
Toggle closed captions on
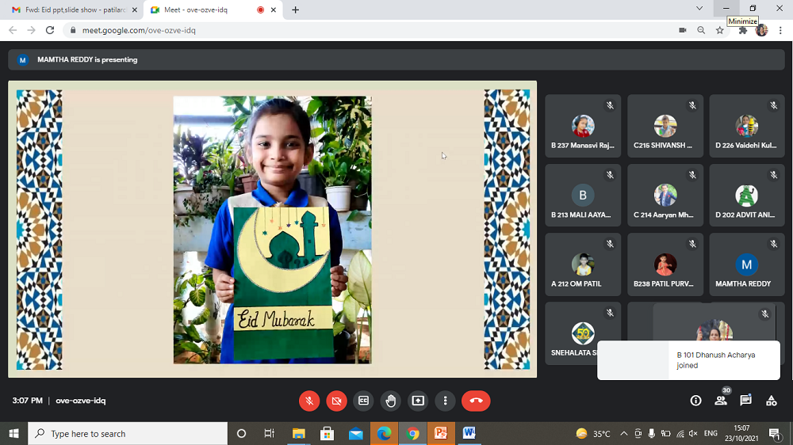(x=363, y=401)
